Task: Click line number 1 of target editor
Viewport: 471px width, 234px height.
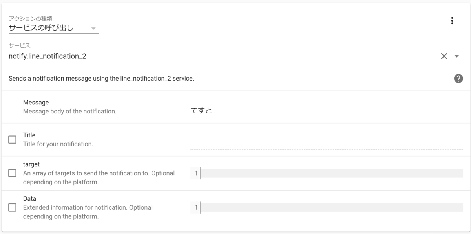Action: tap(196, 173)
